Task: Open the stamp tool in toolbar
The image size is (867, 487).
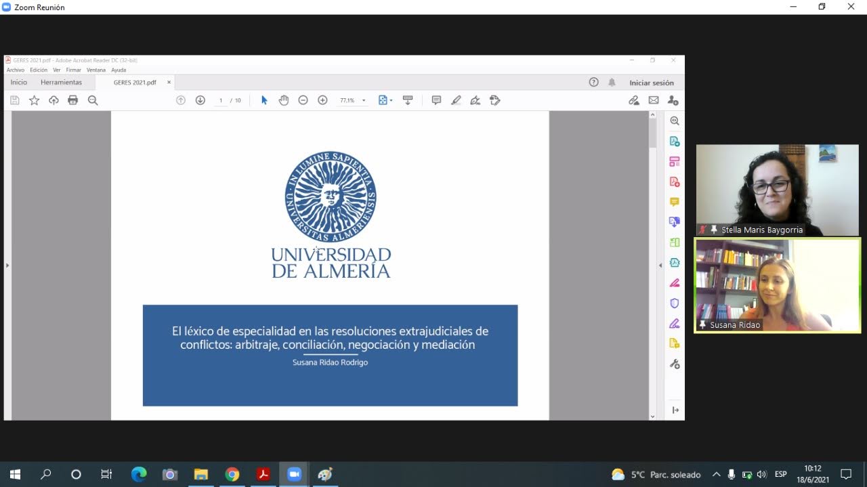Action: [x=495, y=100]
